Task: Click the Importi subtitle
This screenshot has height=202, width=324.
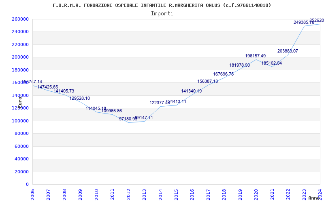Action: (162, 14)
